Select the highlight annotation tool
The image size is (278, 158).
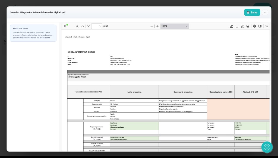[231, 26]
